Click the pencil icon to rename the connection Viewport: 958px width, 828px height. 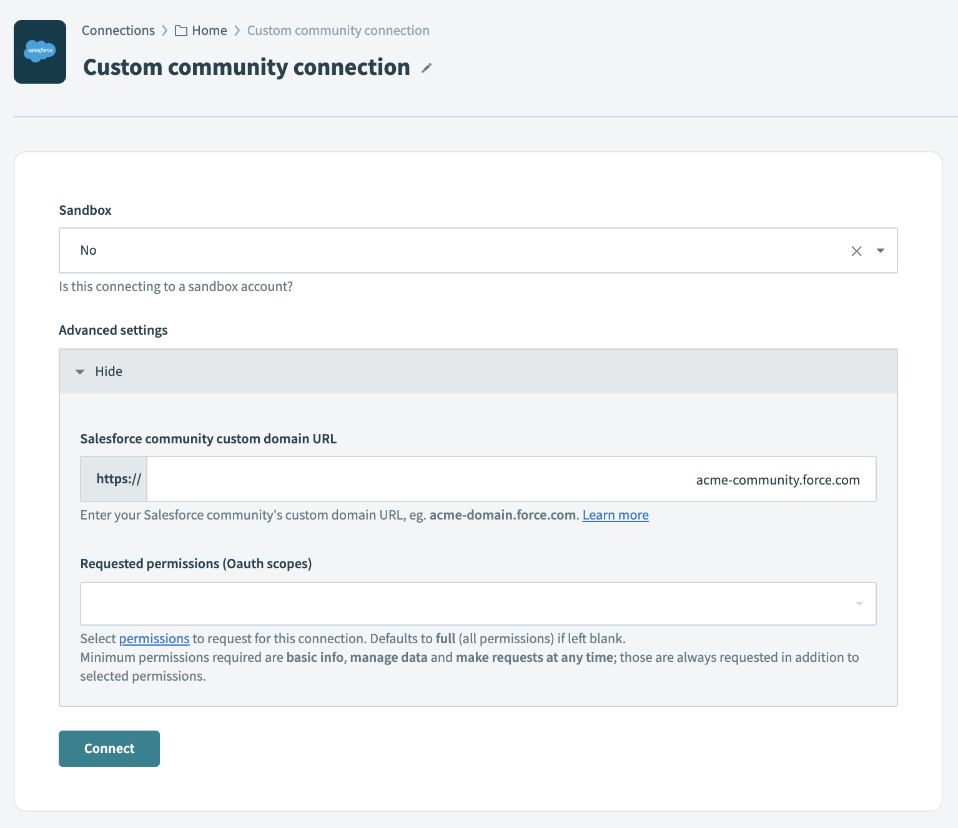pyautogui.click(x=426, y=69)
